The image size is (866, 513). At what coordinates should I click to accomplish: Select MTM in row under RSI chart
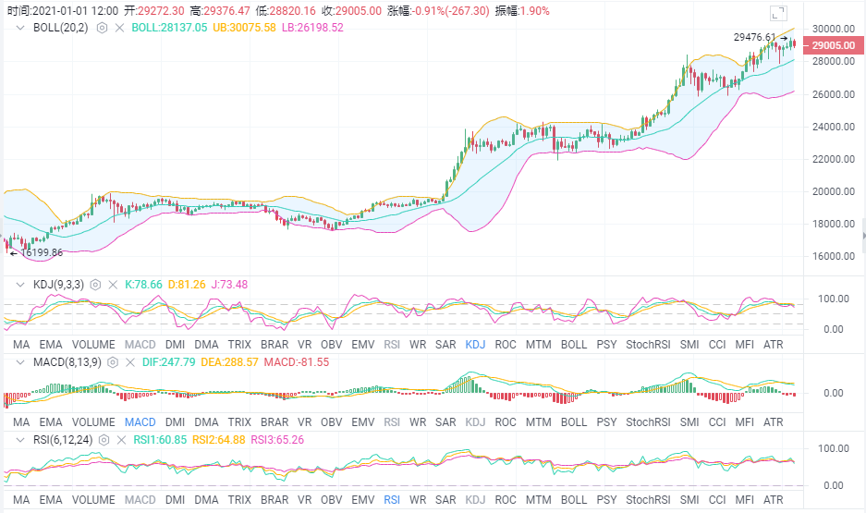click(x=539, y=500)
